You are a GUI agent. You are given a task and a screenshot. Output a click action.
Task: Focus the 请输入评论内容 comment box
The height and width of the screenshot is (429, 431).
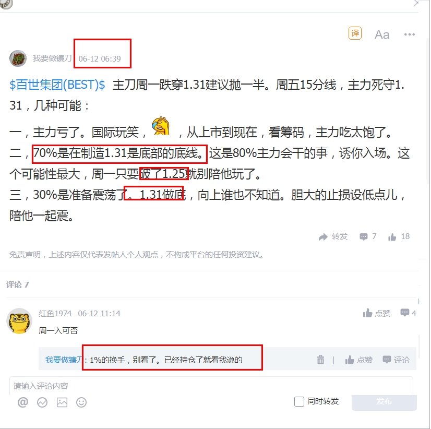211,386
